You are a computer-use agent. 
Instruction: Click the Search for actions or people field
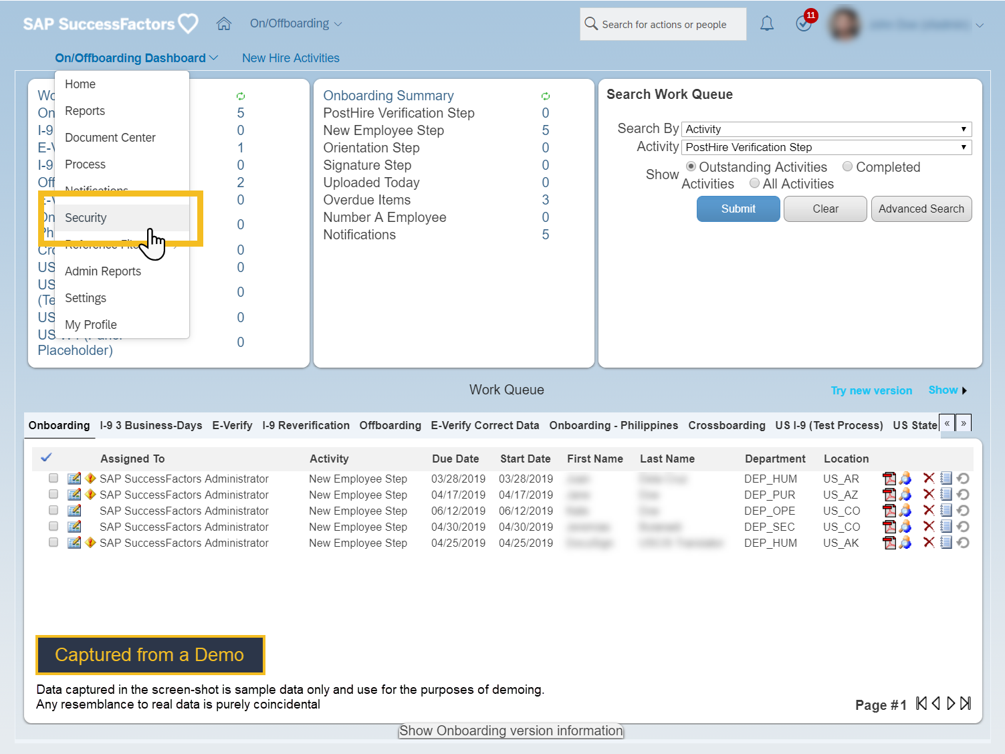pyautogui.click(x=663, y=24)
